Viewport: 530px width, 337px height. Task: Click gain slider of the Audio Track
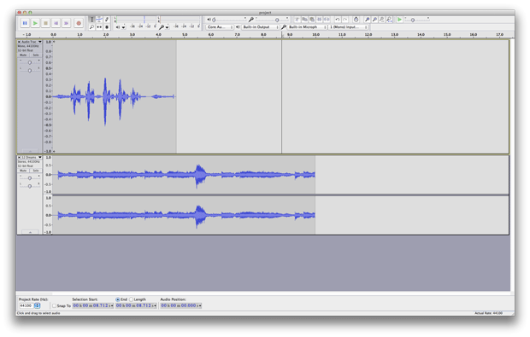30,62
